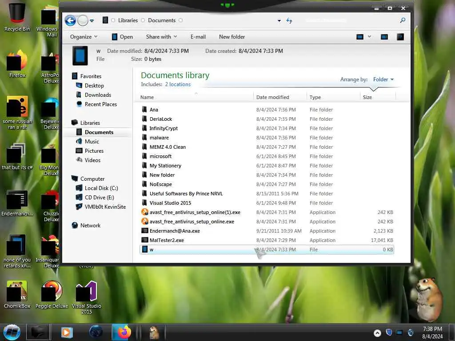Image resolution: width=455 pixels, height=341 pixels.
Task: Toggle the preview pane icon
Action: (x=384, y=37)
